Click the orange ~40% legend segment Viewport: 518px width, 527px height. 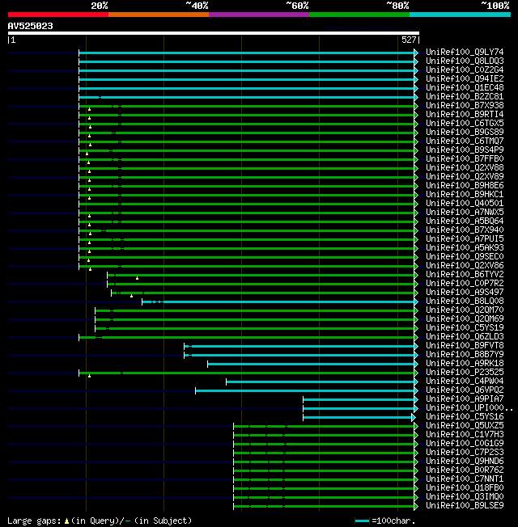click(x=159, y=15)
